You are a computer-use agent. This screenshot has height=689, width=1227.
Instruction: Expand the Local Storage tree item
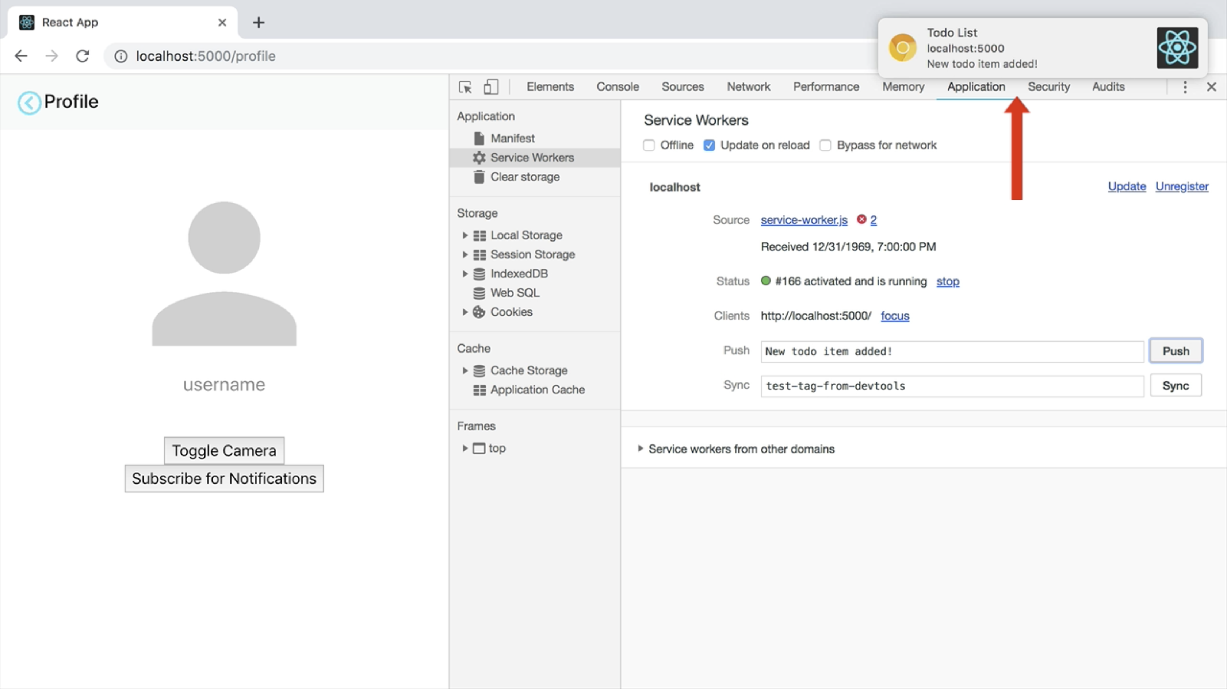(x=465, y=235)
